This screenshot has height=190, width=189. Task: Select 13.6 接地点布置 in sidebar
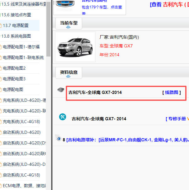click(x=16, y=15)
